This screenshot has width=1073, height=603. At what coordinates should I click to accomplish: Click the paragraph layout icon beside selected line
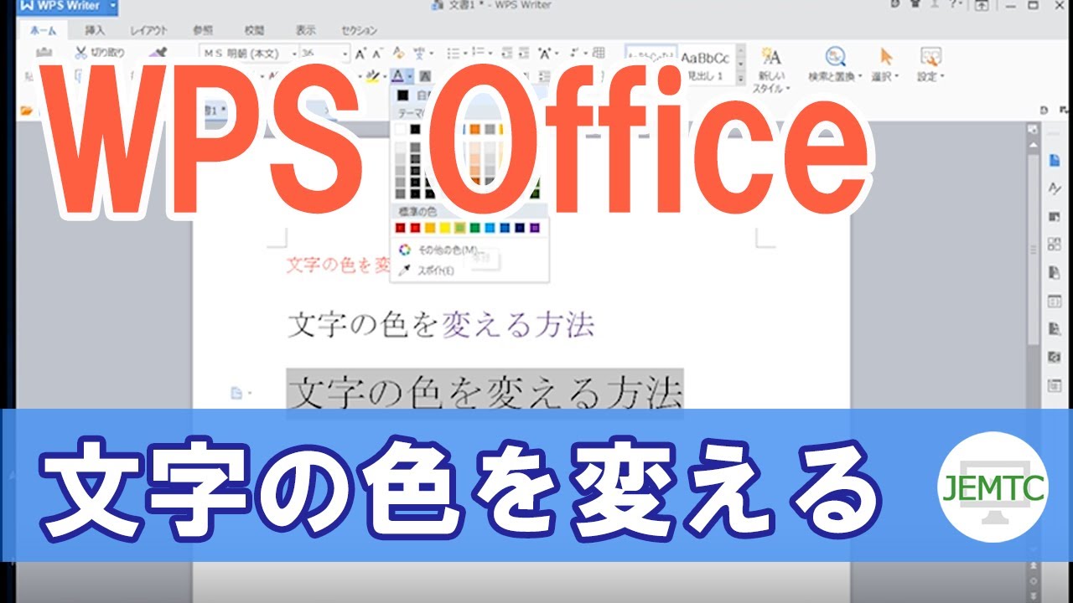point(237,392)
